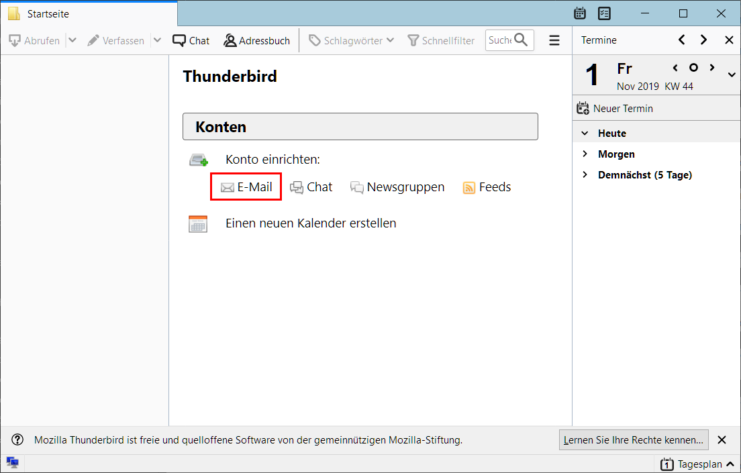The height and width of the screenshot is (473, 741).
Task: Jump to today using the circle button
Action: 694,68
